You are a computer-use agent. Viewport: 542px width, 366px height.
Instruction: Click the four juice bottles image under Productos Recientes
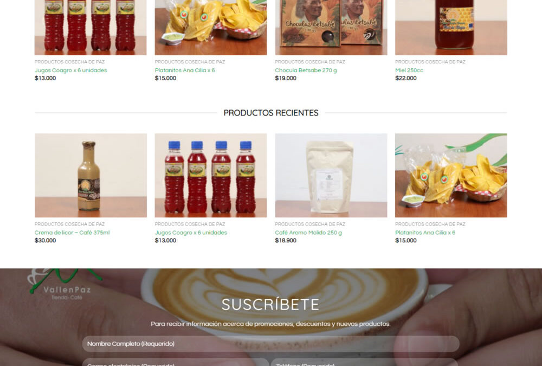pyautogui.click(x=211, y=175)
